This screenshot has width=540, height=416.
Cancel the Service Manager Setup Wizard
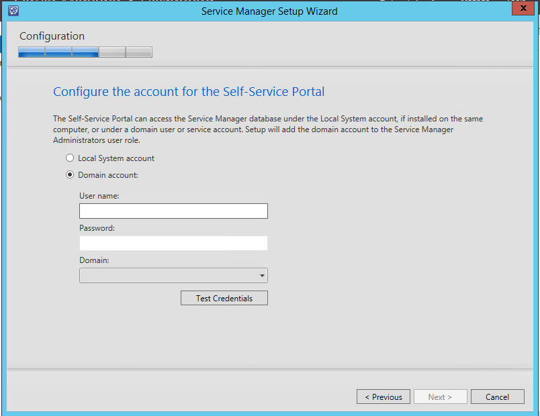[x=497, y=397]
